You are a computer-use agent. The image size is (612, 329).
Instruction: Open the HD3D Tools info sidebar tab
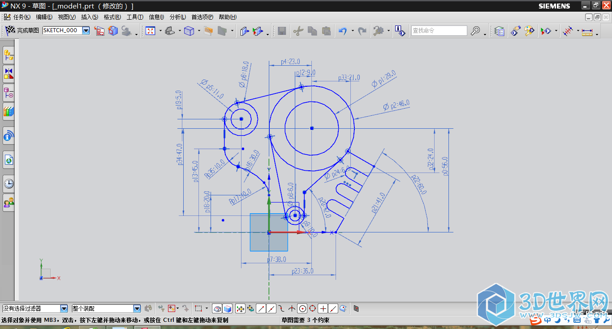[9, 136]
